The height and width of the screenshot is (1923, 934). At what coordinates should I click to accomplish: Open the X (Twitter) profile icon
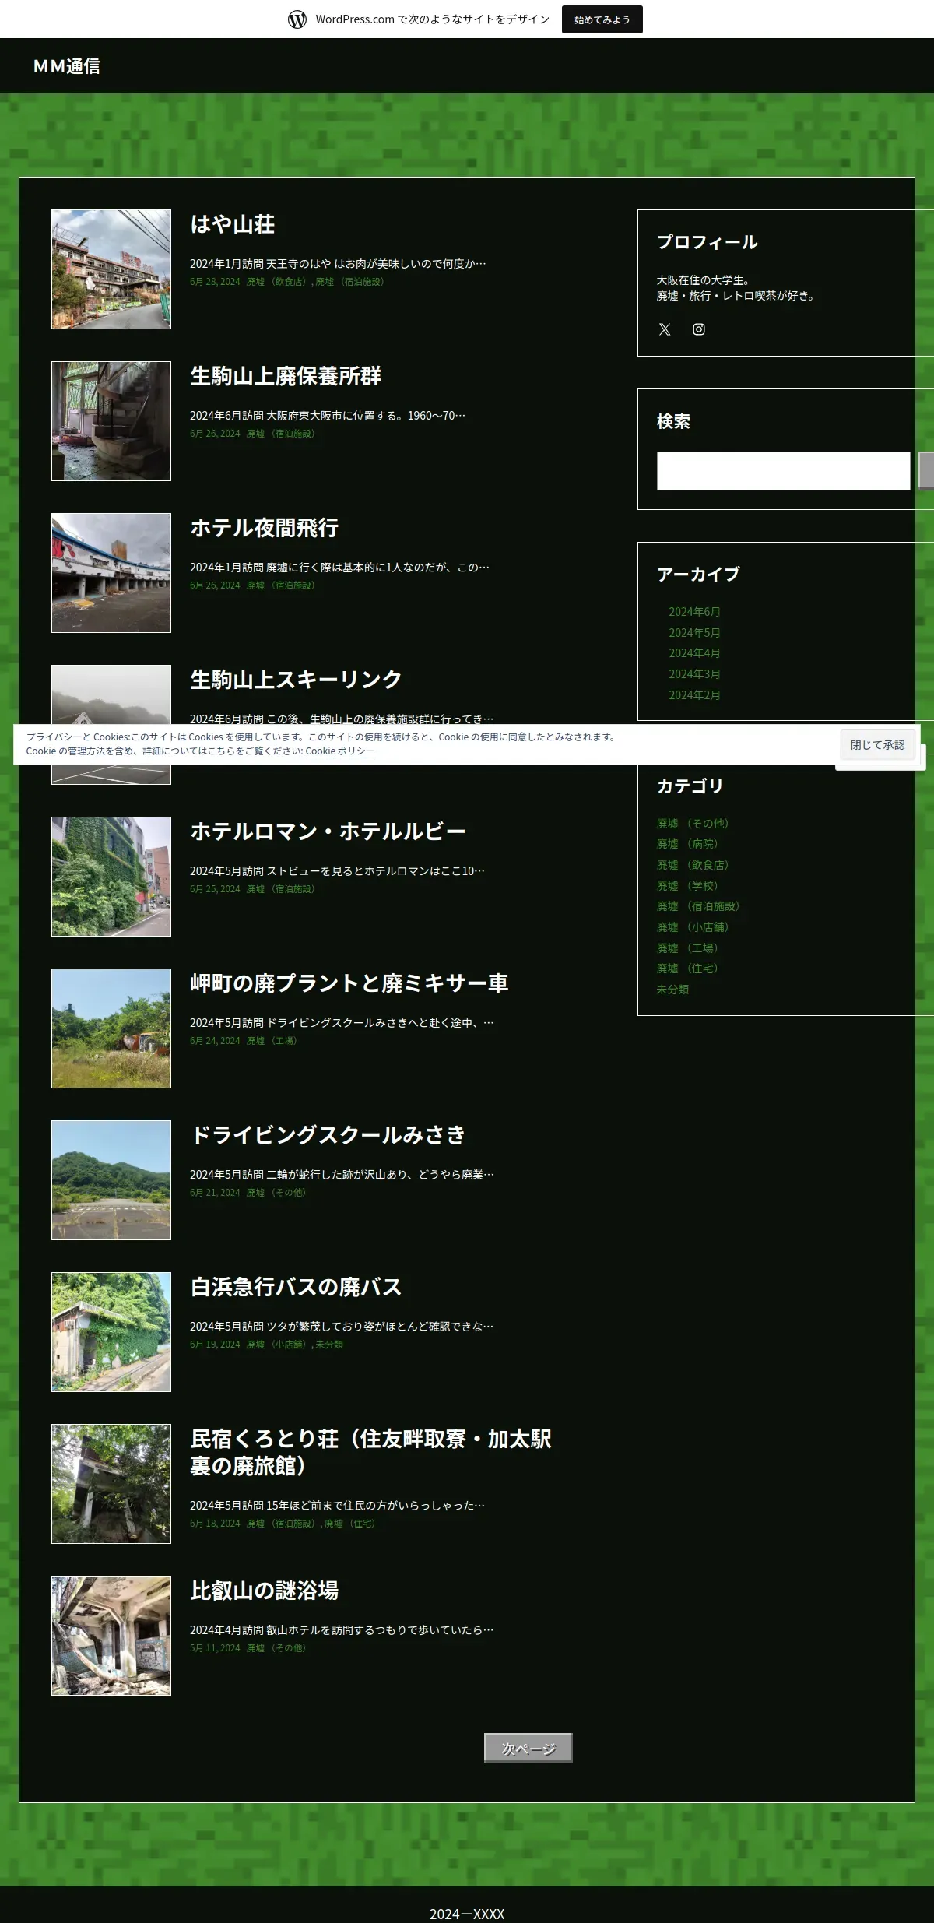click(x=665, y=329)
